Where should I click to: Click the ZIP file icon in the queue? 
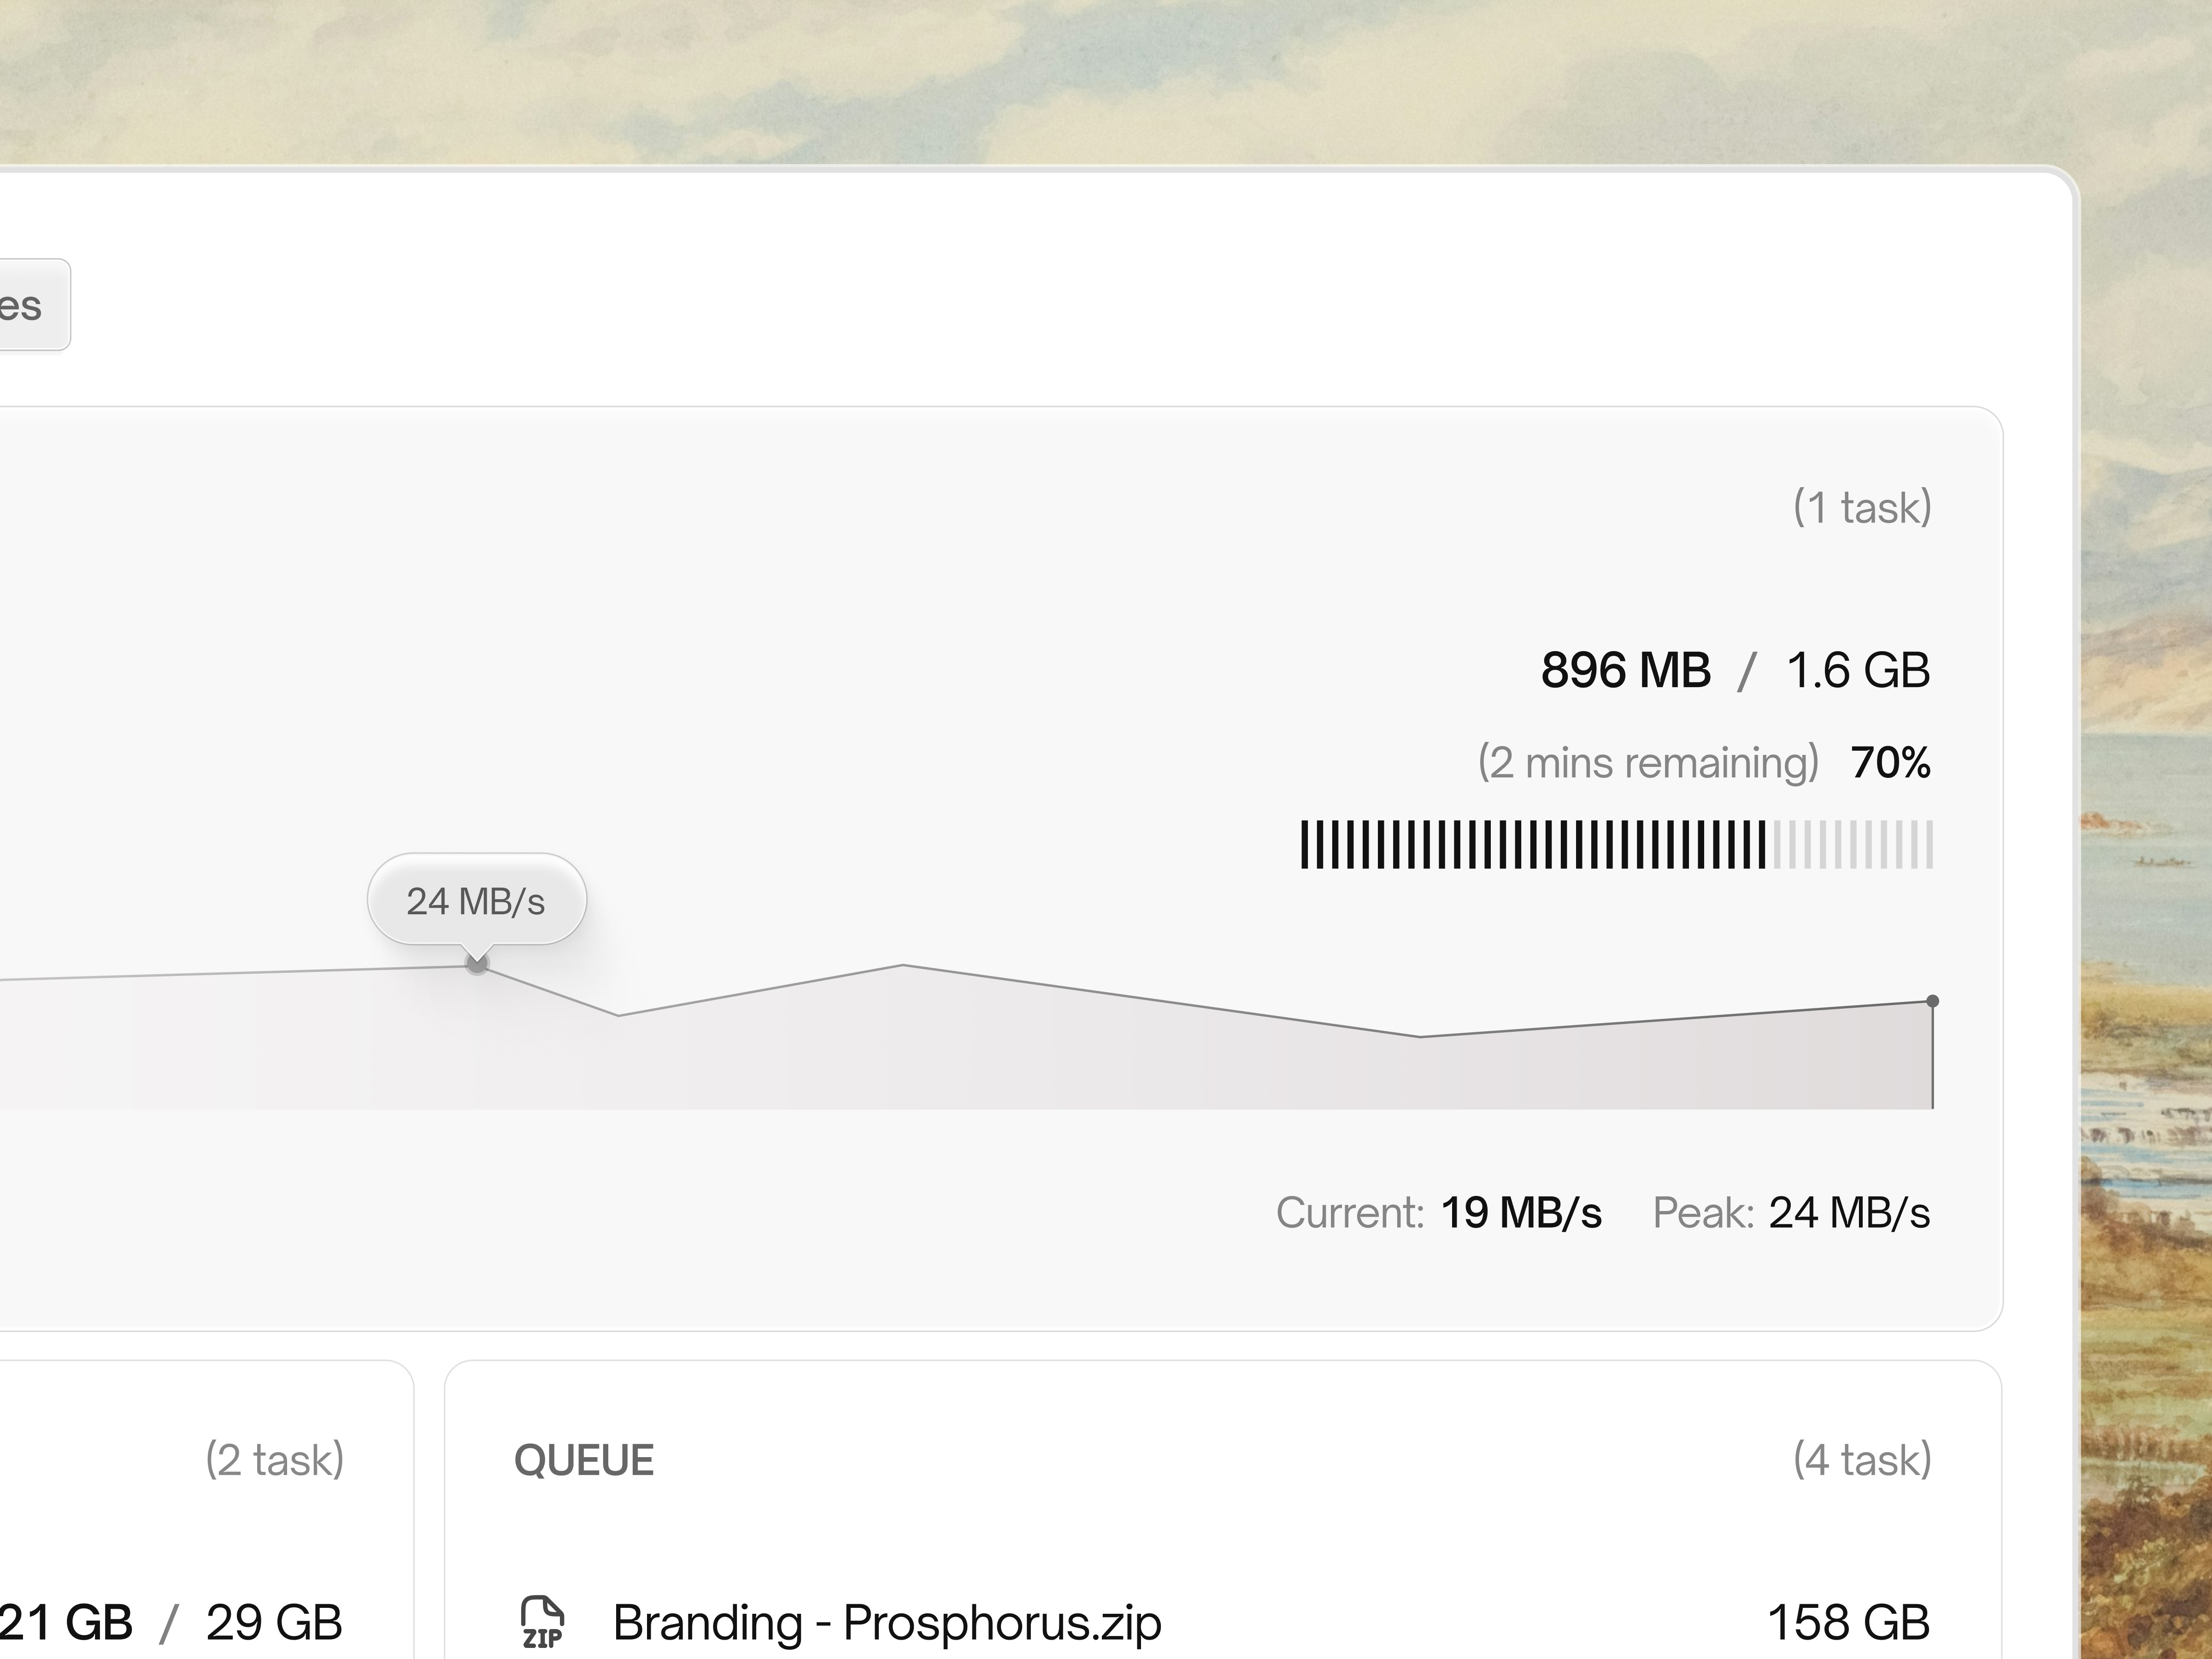(x=542, y=1622)
